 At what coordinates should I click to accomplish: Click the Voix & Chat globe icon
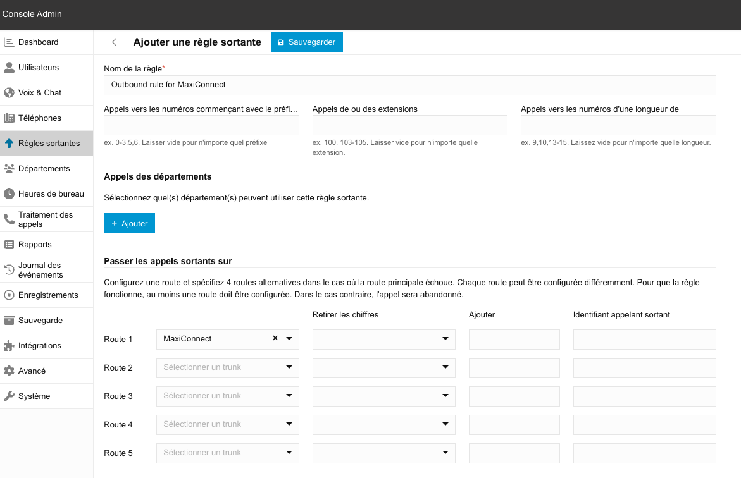tap(9, 93)
